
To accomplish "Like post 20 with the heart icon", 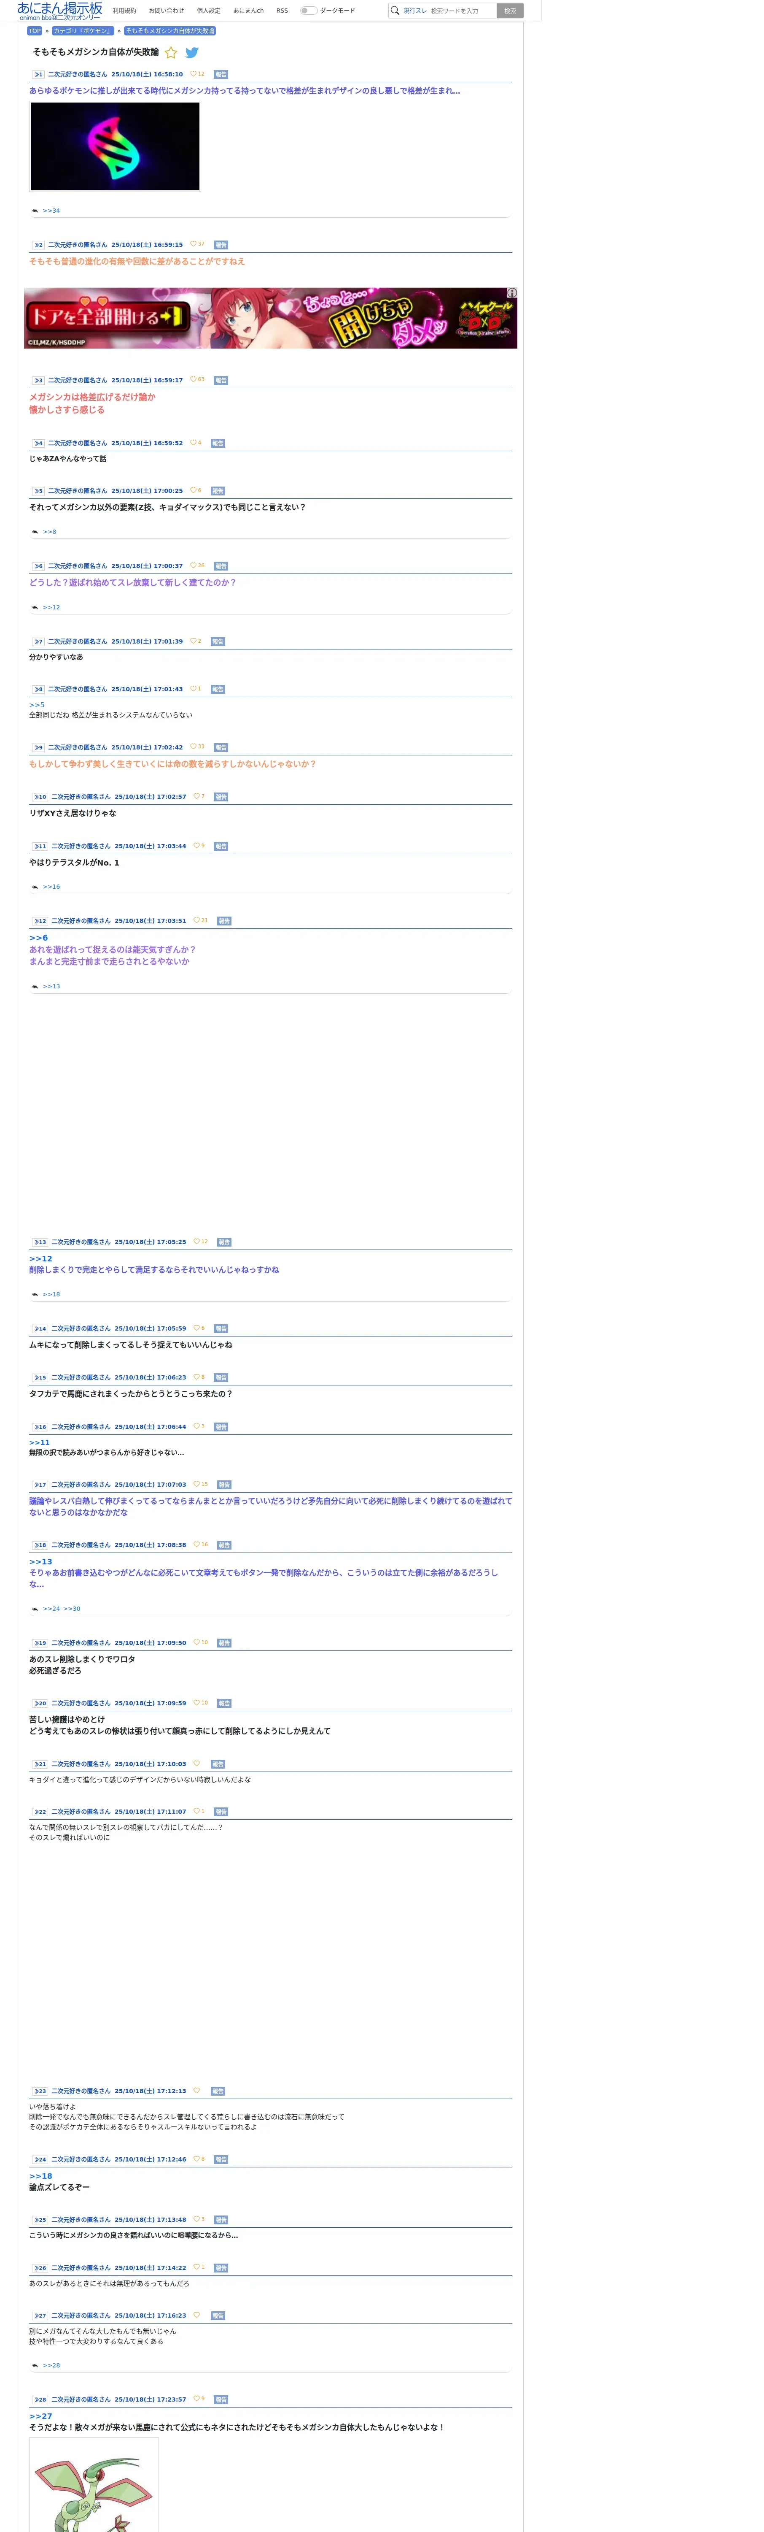I will click(196, 1703).
